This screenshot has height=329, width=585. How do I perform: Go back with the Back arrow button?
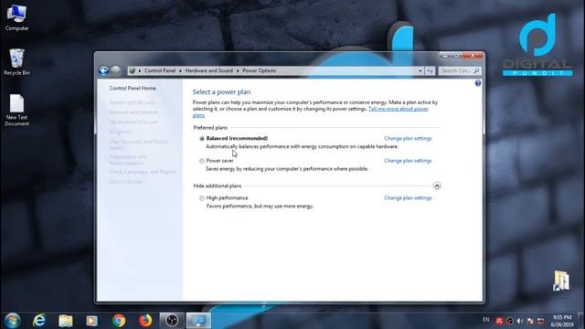103,70
